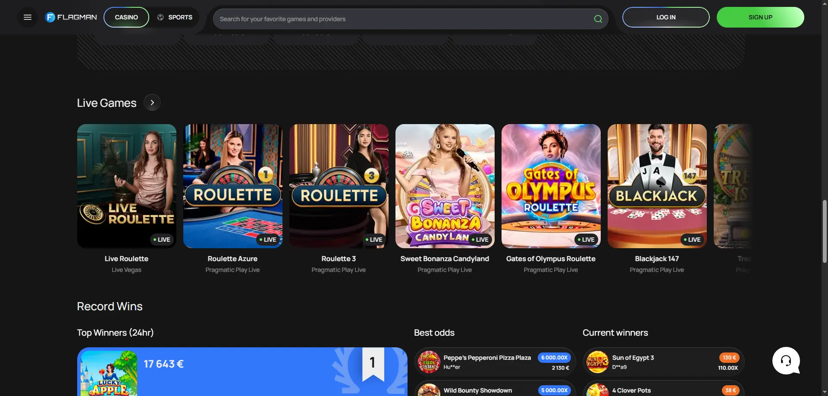Open the Gates of Olympus Roulette thumbnail
This screenshot has height=396, width=828.
tap(551, 186)
